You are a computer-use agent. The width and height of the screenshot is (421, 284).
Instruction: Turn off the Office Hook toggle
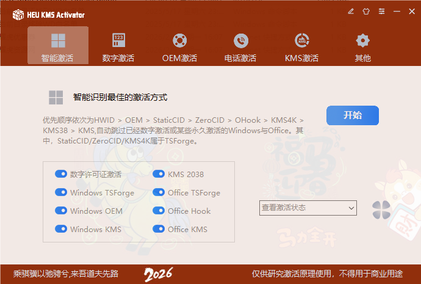pyautogui.click(x=159, y=211)
